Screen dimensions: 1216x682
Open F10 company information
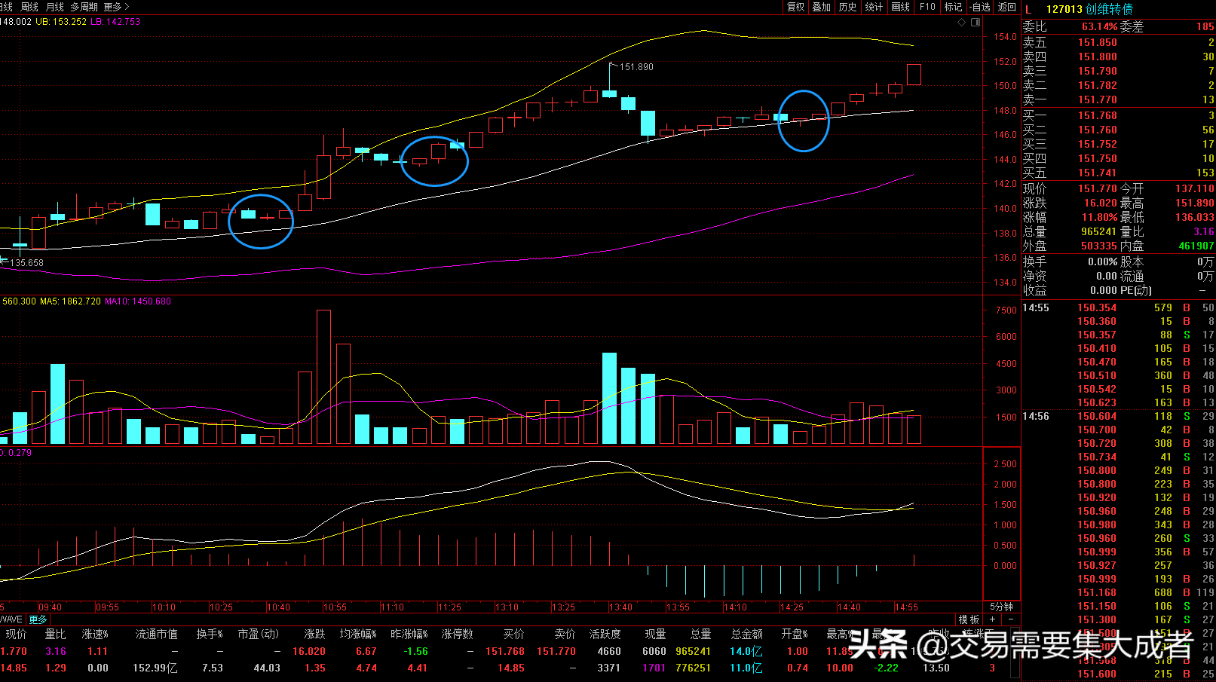click(927, 7)
